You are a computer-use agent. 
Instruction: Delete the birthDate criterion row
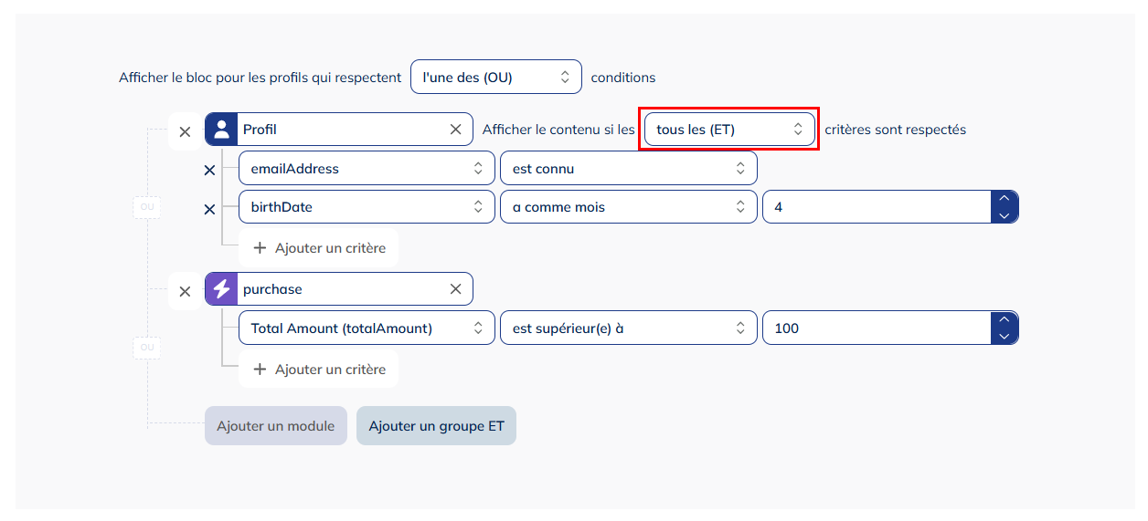tap(209, 209)
